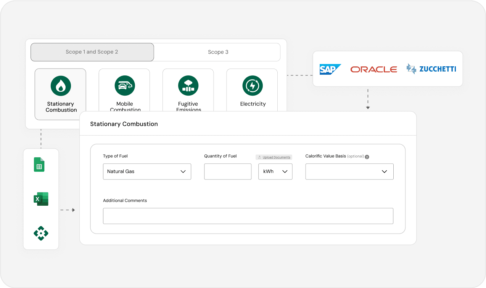The height and width of the screenshot is (288, 486).
Task: Click the Electricity card label
Action: (253, 104)
